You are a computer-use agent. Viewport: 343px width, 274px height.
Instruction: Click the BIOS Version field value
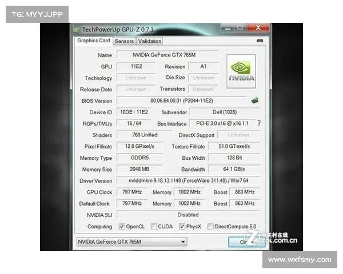pyautogui.click(x=182, y=100)
